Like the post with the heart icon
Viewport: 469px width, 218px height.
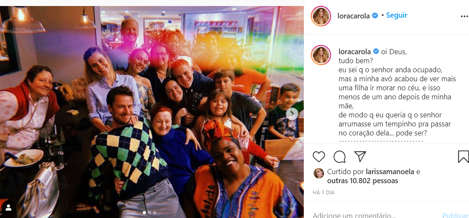click(319, 157)
